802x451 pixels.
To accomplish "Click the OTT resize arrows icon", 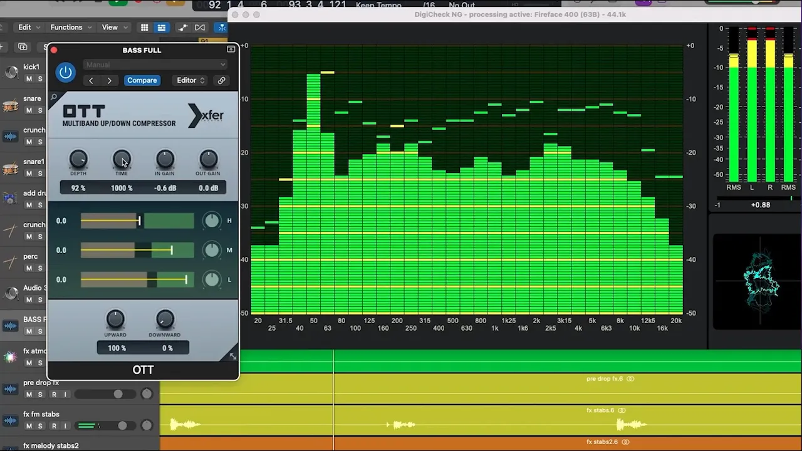I will pos(232,356).
